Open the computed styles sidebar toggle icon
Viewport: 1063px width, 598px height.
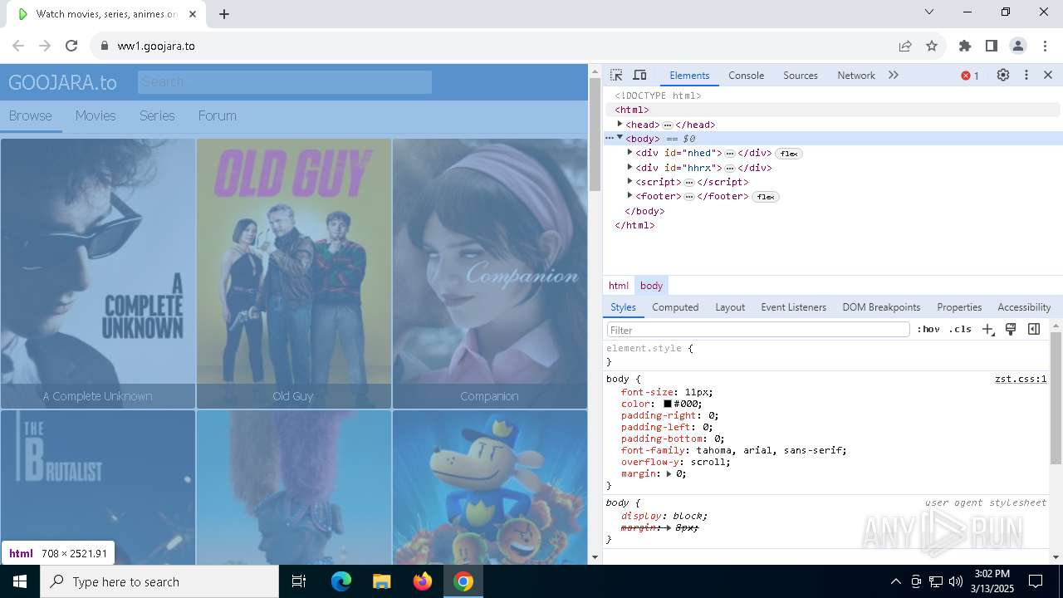[1034, 329]
